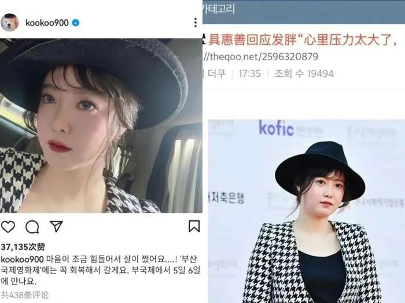This screenshot has height=303, width=405.
Task: Open the three-dot post options menu
Action: (196, 23)
